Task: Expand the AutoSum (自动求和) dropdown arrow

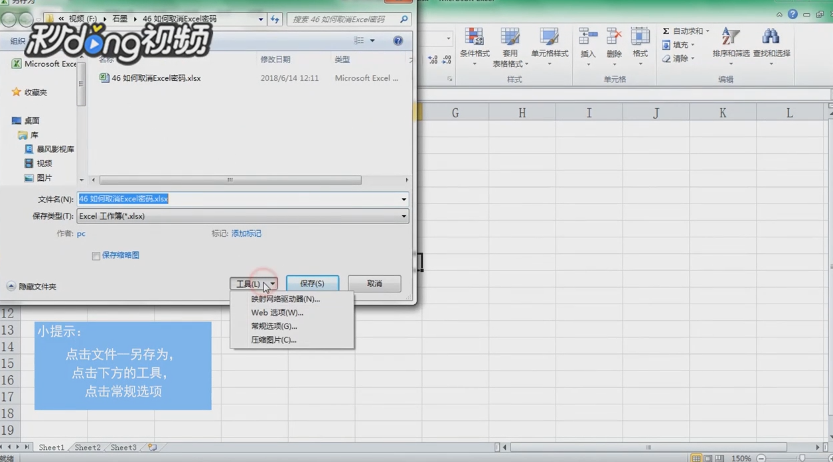Action: (708, 31)
